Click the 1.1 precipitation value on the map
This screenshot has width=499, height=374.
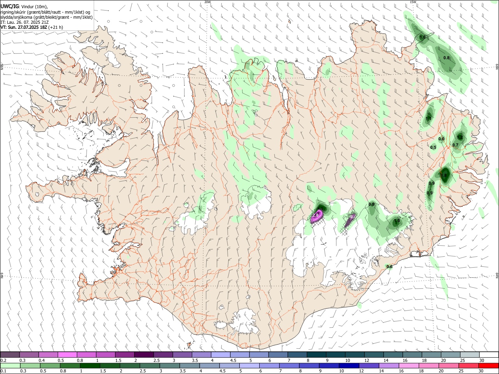pos(428,119)
